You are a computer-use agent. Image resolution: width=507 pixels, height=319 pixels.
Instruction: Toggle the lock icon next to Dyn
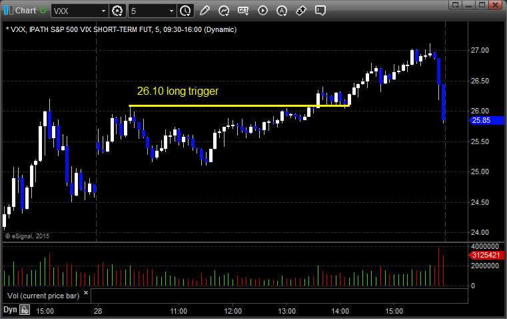[x=25, y=310]
